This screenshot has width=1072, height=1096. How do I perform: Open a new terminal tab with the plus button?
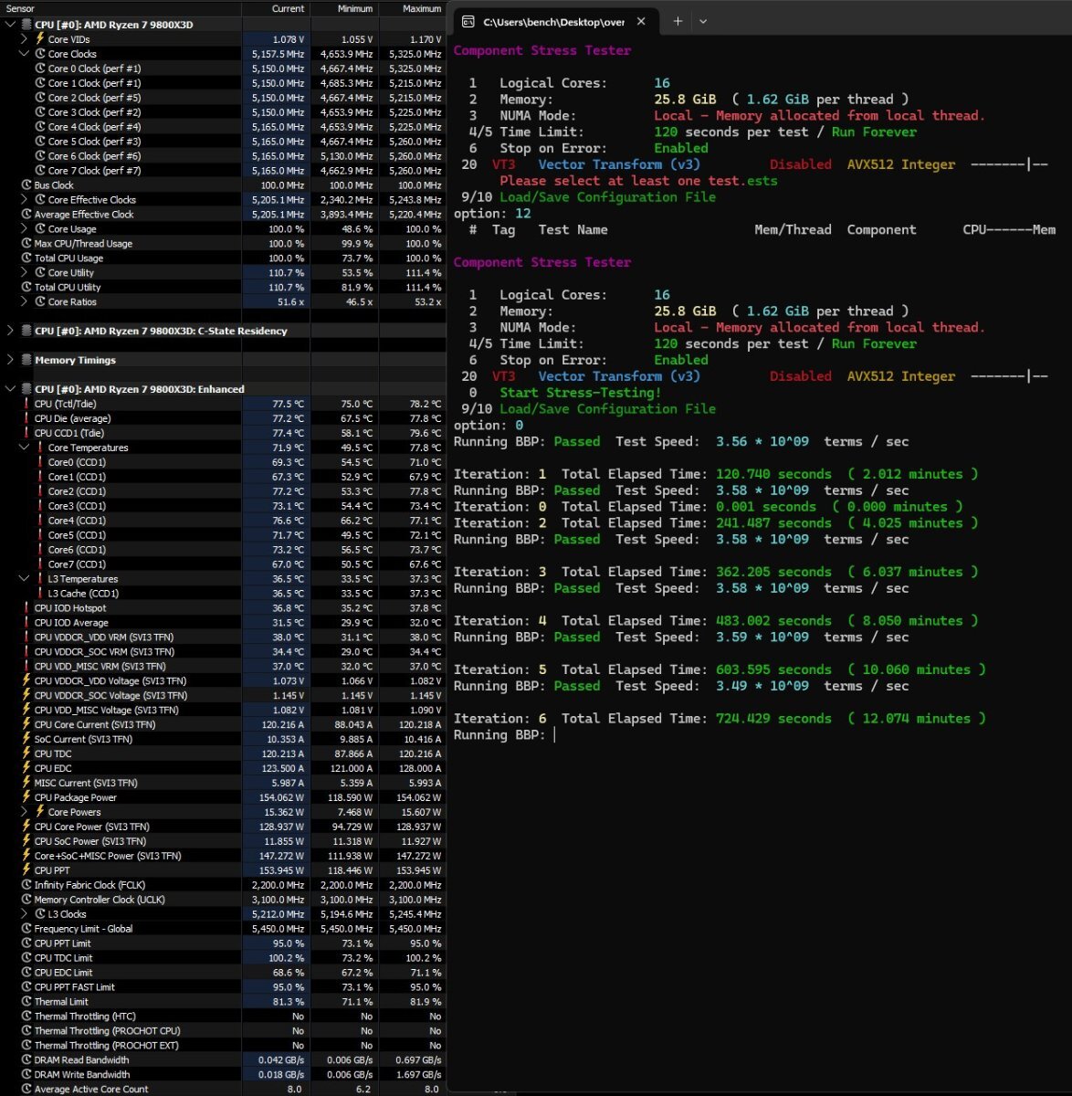pos(678,21)
